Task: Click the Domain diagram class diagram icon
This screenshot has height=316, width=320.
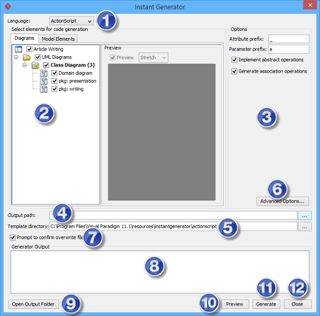Action: coord(44,73)
